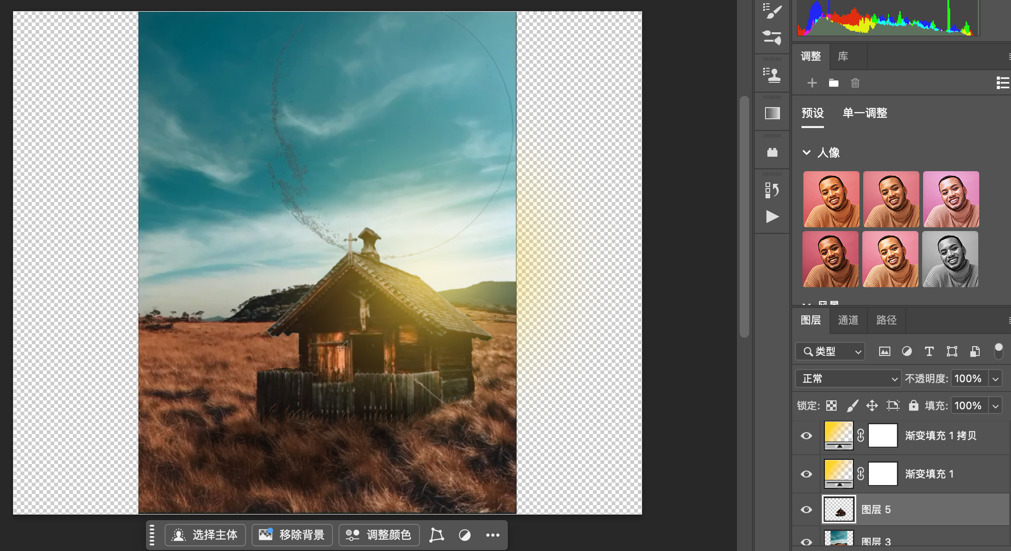Open the 类型 layer filter dropdown

coord(830,351)
